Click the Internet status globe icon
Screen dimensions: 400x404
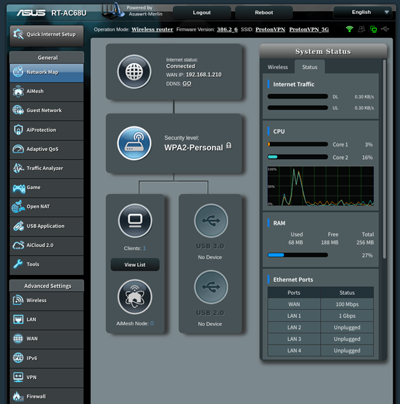[x=134, y=72]
